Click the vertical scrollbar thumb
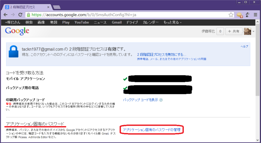 (x=257, y=60)
